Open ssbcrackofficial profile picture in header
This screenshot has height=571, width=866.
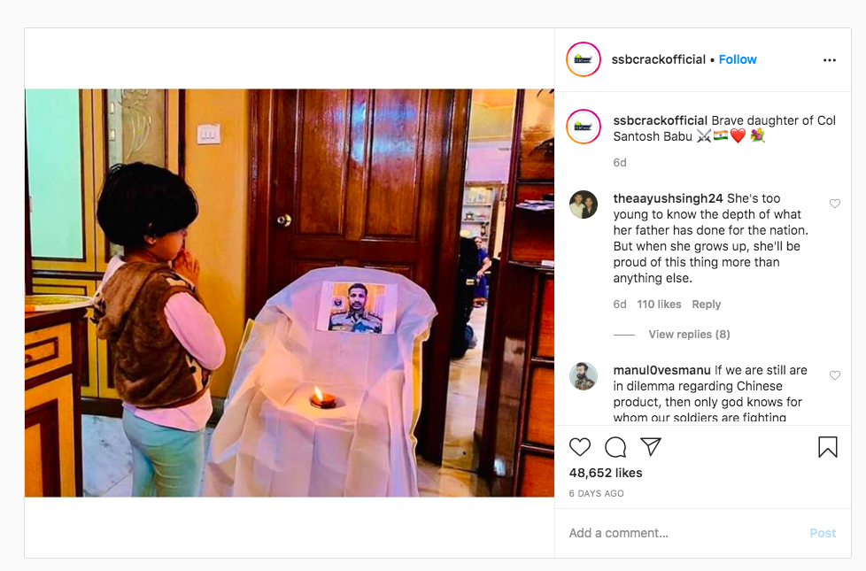click(x=584, y=59)
